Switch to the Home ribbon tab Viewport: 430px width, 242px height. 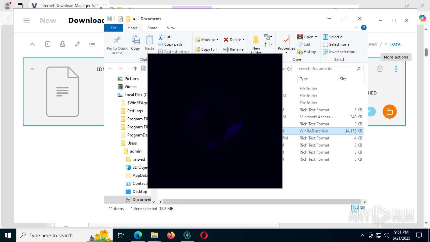tap(132, 28)
